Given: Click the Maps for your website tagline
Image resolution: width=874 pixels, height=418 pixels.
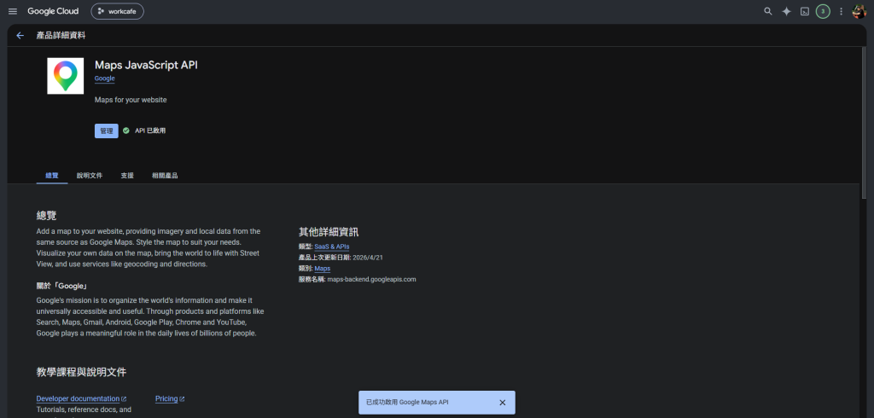Looking at the screenshot, I should tap(131, 100).
